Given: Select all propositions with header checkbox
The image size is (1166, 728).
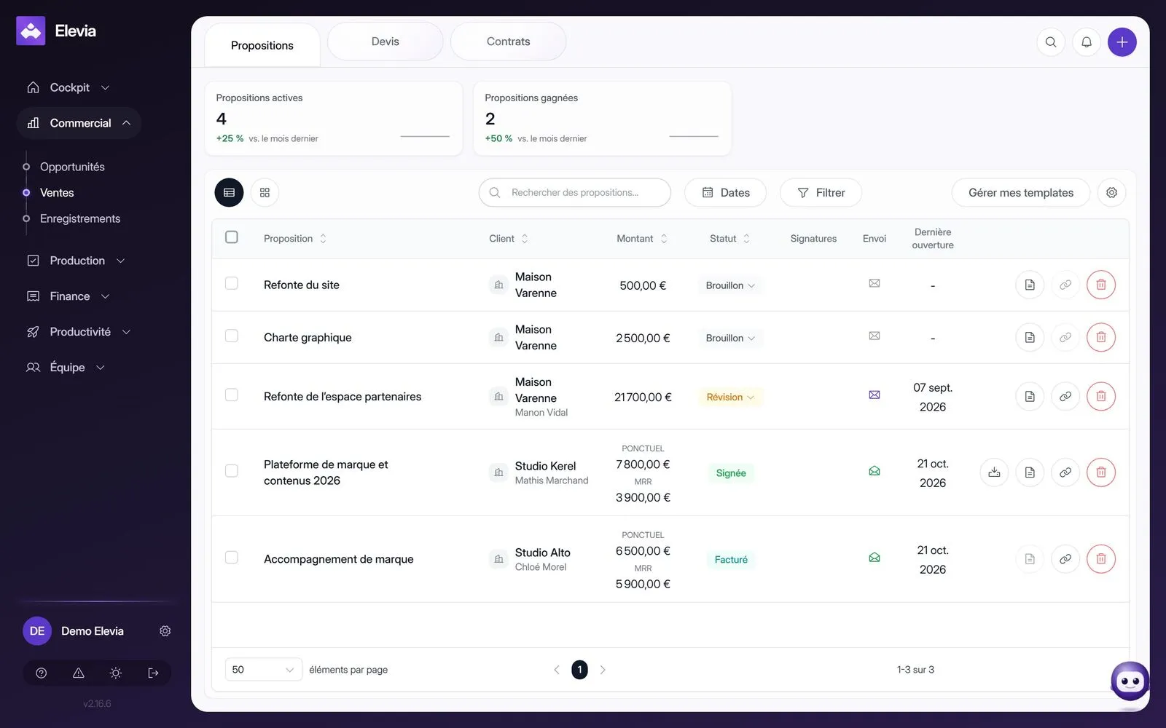Looking at the screenshot, I should pos(232,237).
